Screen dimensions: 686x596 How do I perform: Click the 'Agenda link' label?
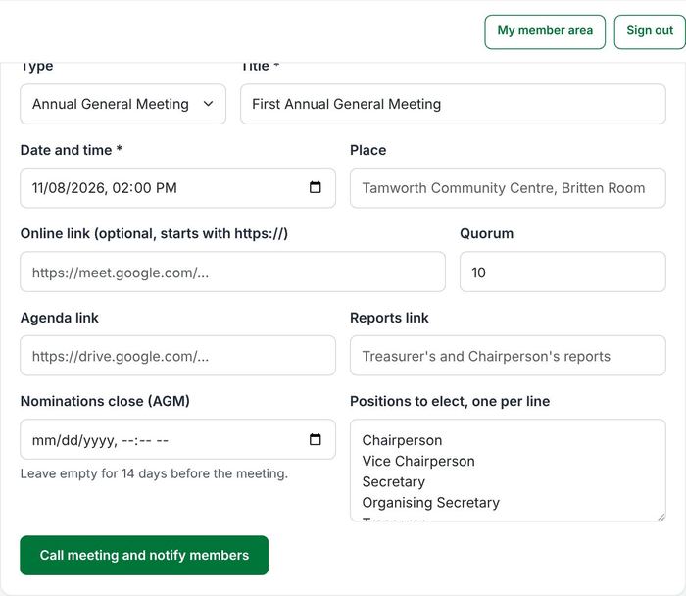(60, 318)
